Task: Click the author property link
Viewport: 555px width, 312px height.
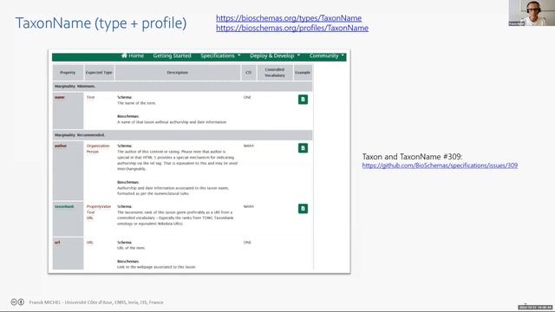Action: [61, 146]
